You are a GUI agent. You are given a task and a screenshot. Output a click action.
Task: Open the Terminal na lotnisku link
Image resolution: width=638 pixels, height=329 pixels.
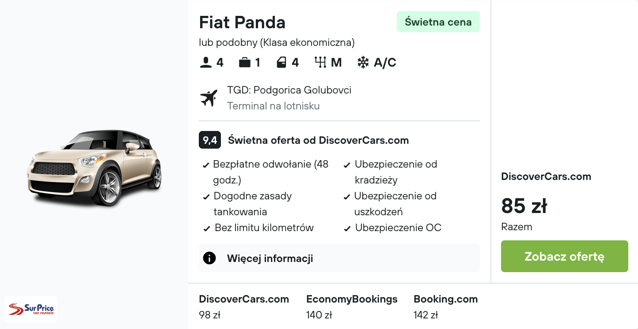(273, 106)
